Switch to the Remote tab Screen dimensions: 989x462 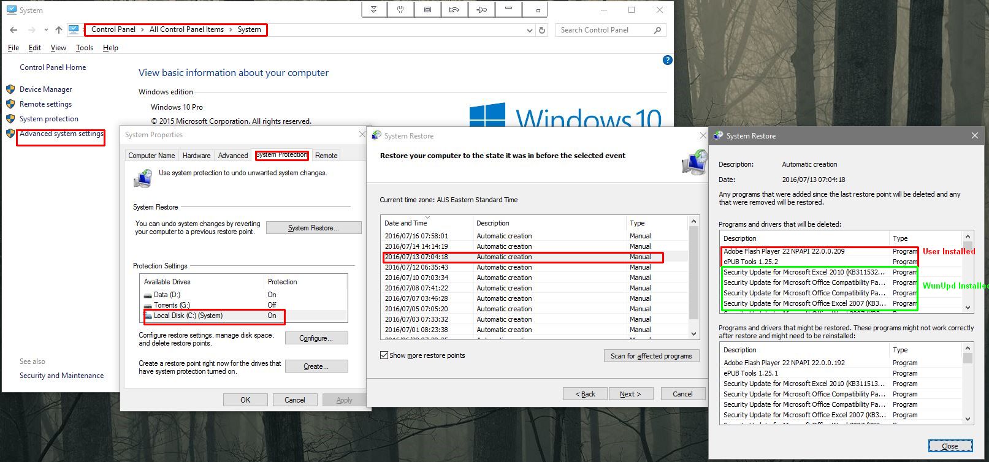coord(326,156)
